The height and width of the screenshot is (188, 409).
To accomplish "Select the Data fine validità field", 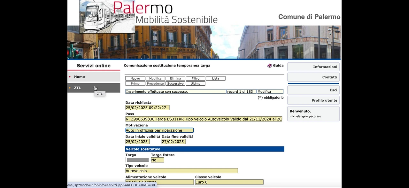I will pyautogui.click(x=174, y=142).
